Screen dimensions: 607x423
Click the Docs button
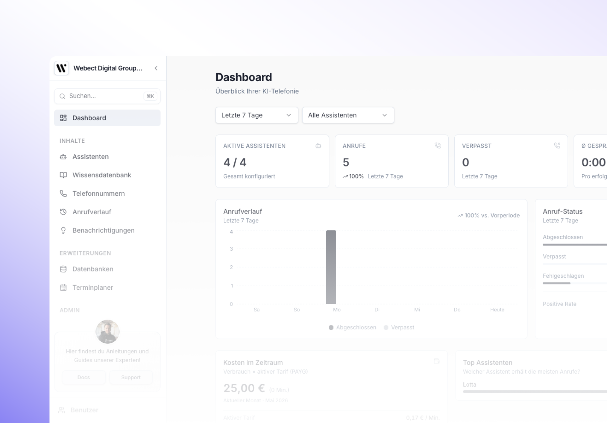(x=83, y=377)
